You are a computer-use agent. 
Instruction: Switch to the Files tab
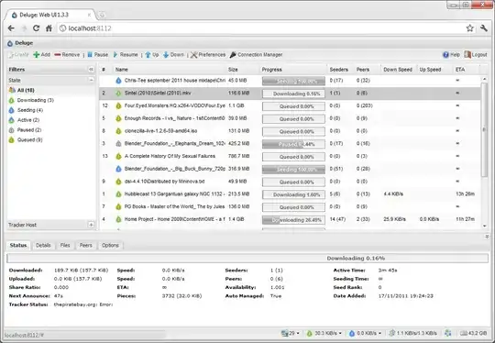click(65, 246)
